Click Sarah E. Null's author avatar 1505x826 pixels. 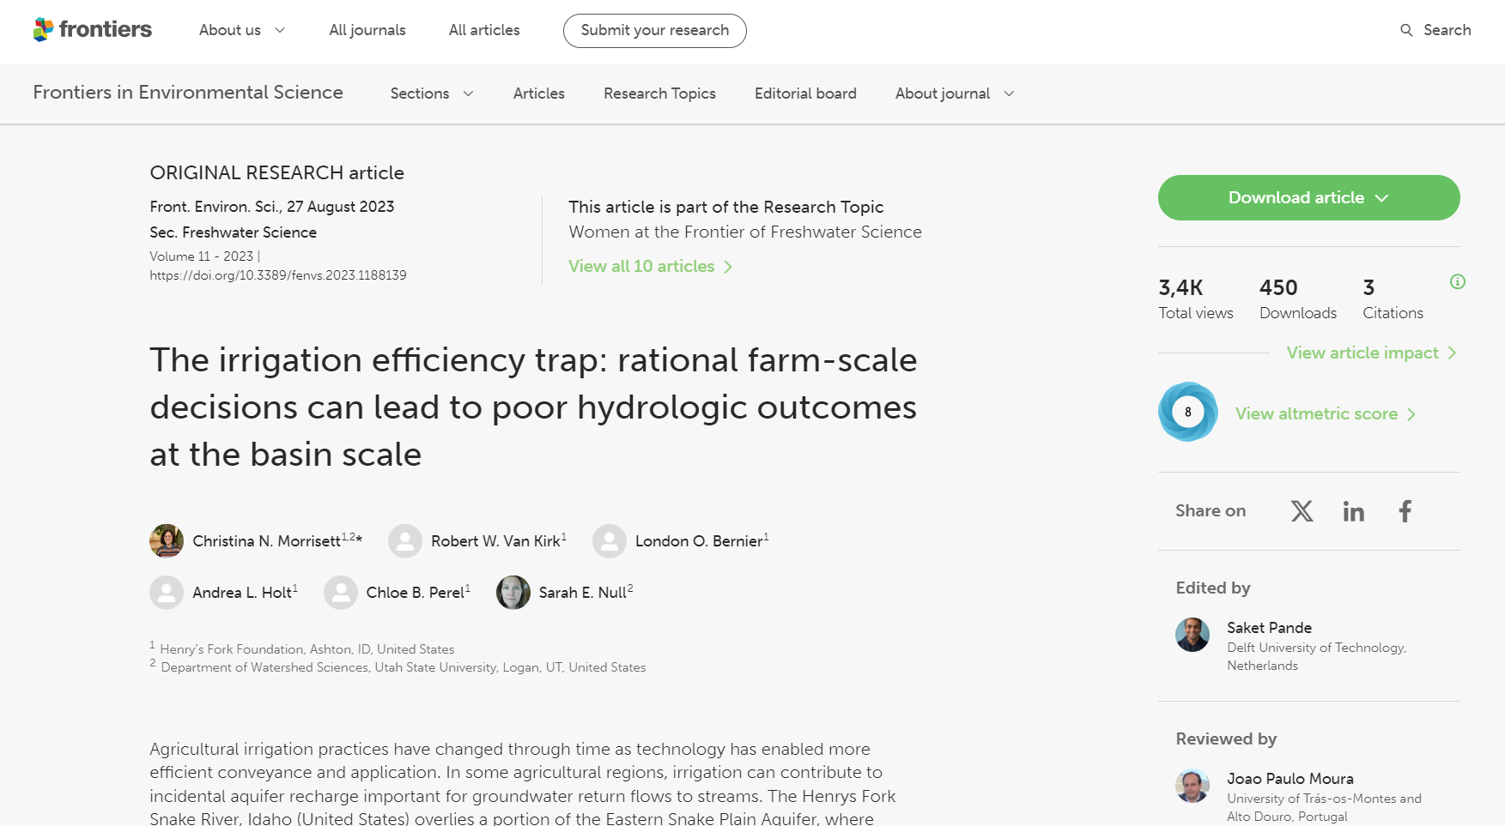[x=513, y=593]
